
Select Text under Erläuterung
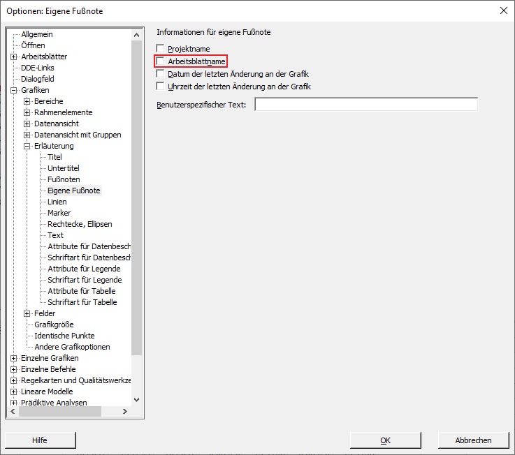[x=55, y=235]
